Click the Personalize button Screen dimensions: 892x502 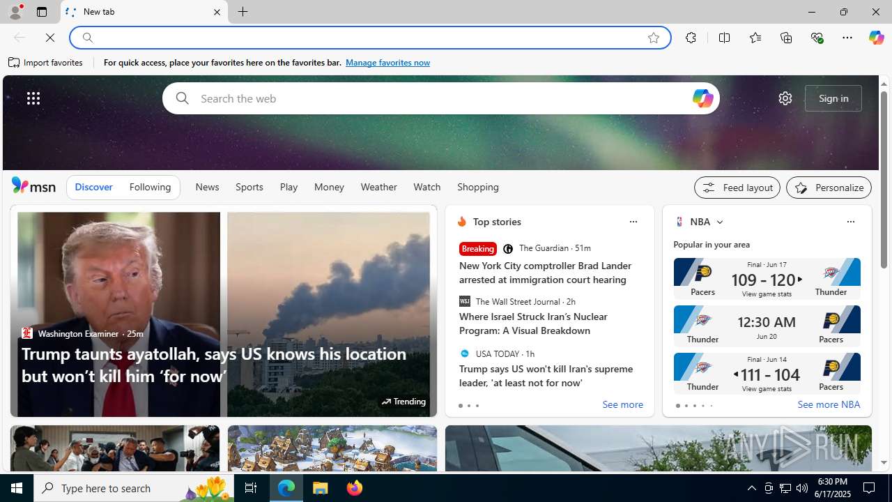829,188
